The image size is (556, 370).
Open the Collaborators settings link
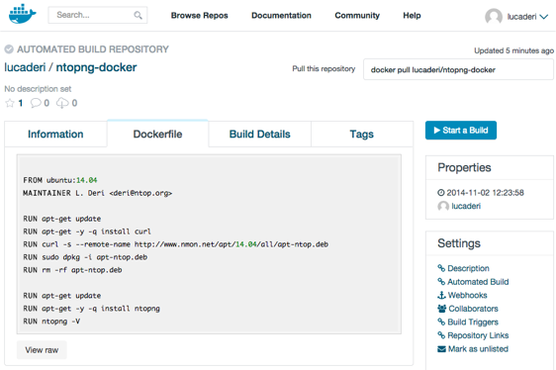pos(473,309)
